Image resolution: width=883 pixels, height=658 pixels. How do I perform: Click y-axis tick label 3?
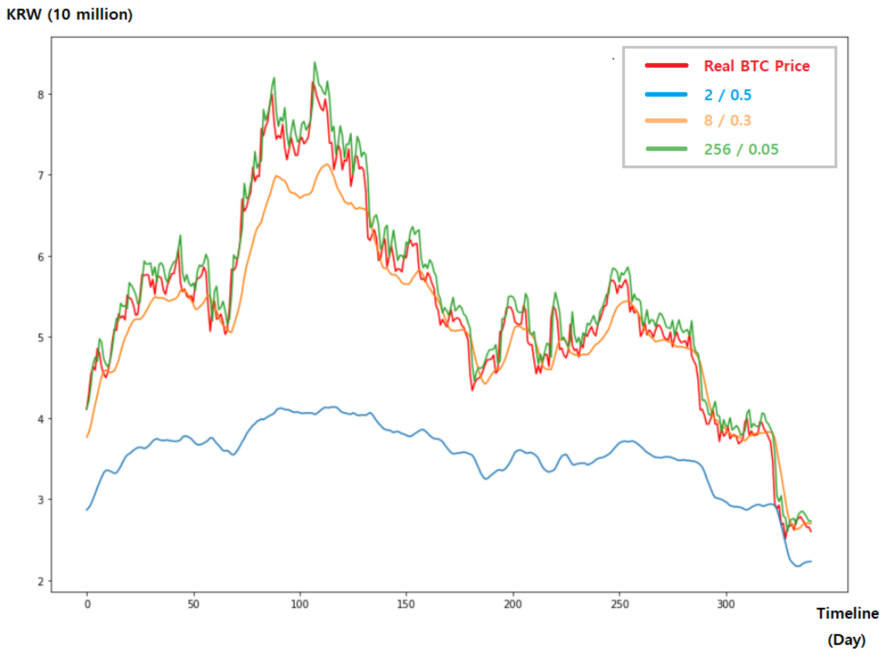click(41, 500)
